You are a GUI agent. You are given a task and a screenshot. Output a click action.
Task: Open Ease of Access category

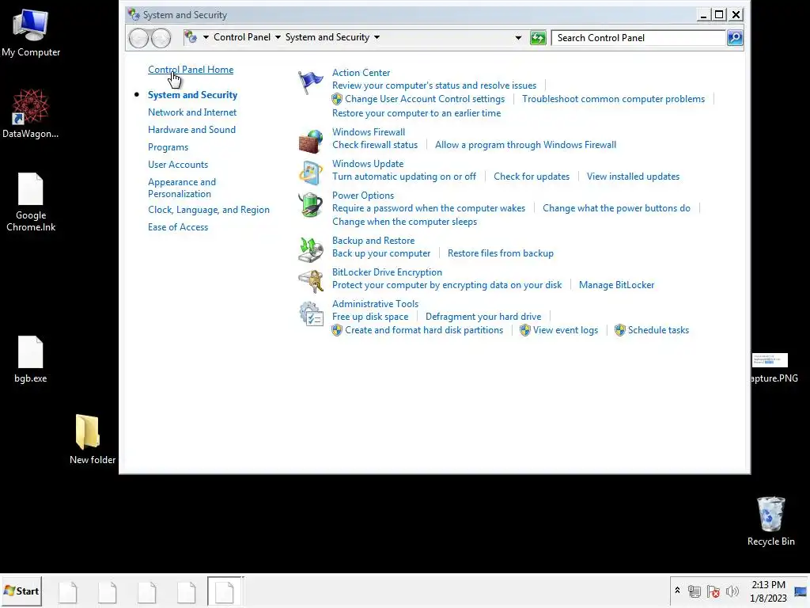[x=178, y=227]
